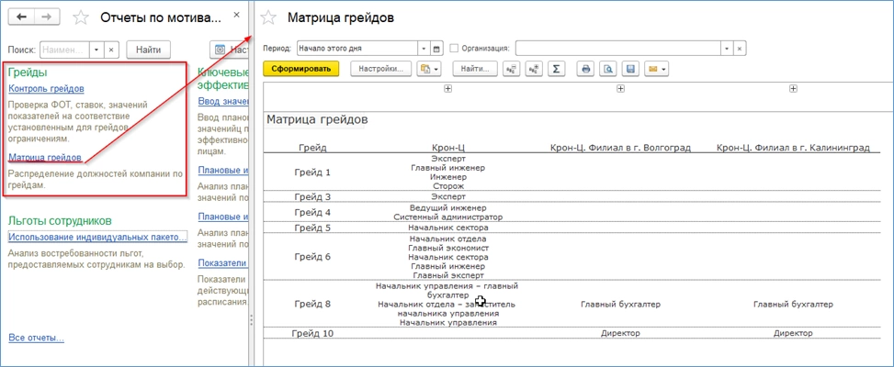
Task: Open the Организация dropdown arrow
Action: [x=727, y=49]
